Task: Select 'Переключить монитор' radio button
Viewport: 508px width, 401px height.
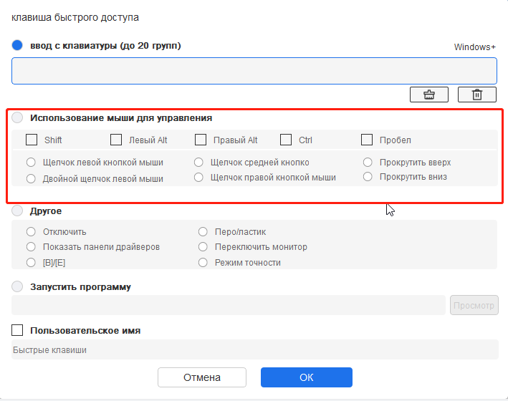Action: pos(203,247)
